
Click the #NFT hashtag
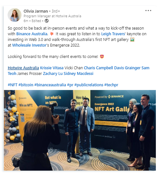pos(12,85)
